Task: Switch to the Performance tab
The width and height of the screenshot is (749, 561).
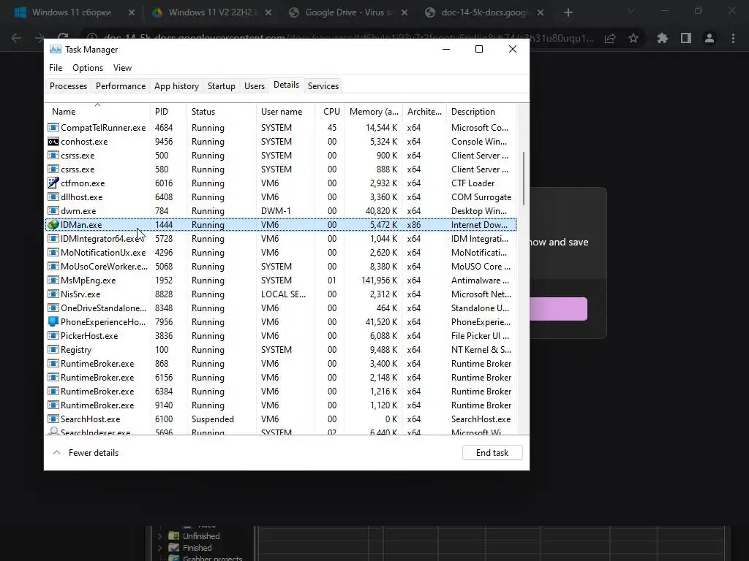Action: click(121, 86)
